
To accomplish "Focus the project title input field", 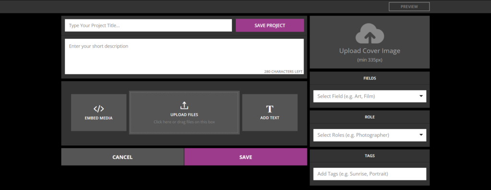I will pyautogui.click(x=149, y=25).
